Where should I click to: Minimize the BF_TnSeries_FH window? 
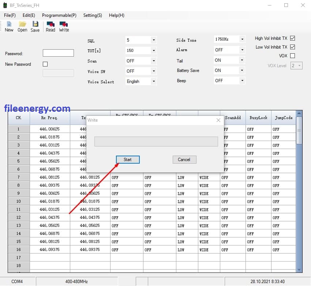(270, 5)
